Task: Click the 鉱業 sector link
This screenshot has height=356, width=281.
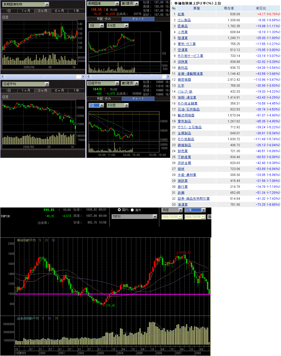Action: [181, 14]
